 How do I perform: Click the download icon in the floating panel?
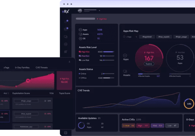(70, 62)
